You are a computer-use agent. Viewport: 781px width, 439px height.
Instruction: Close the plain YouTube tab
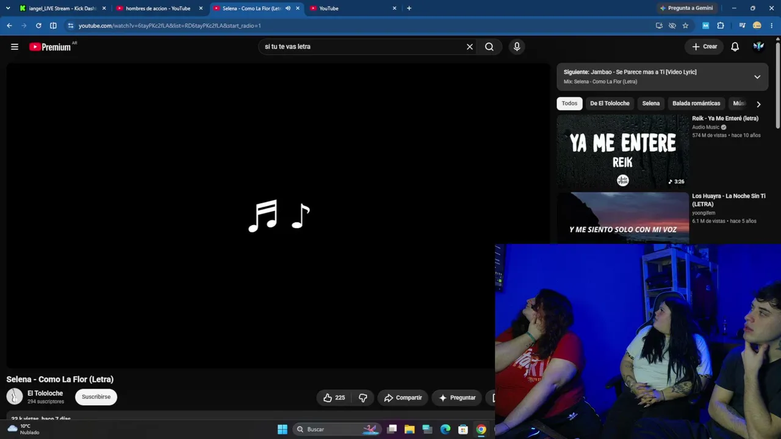(395, 9)
